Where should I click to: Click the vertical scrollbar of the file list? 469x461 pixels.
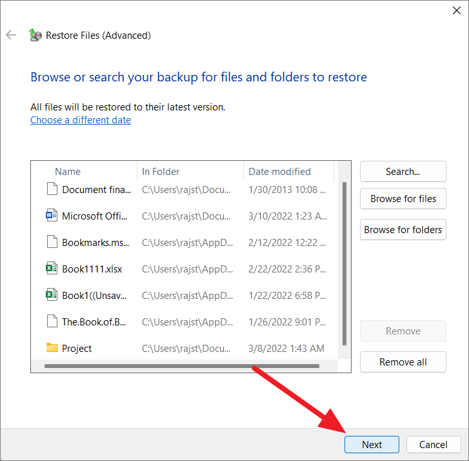[x=344, y=263]
